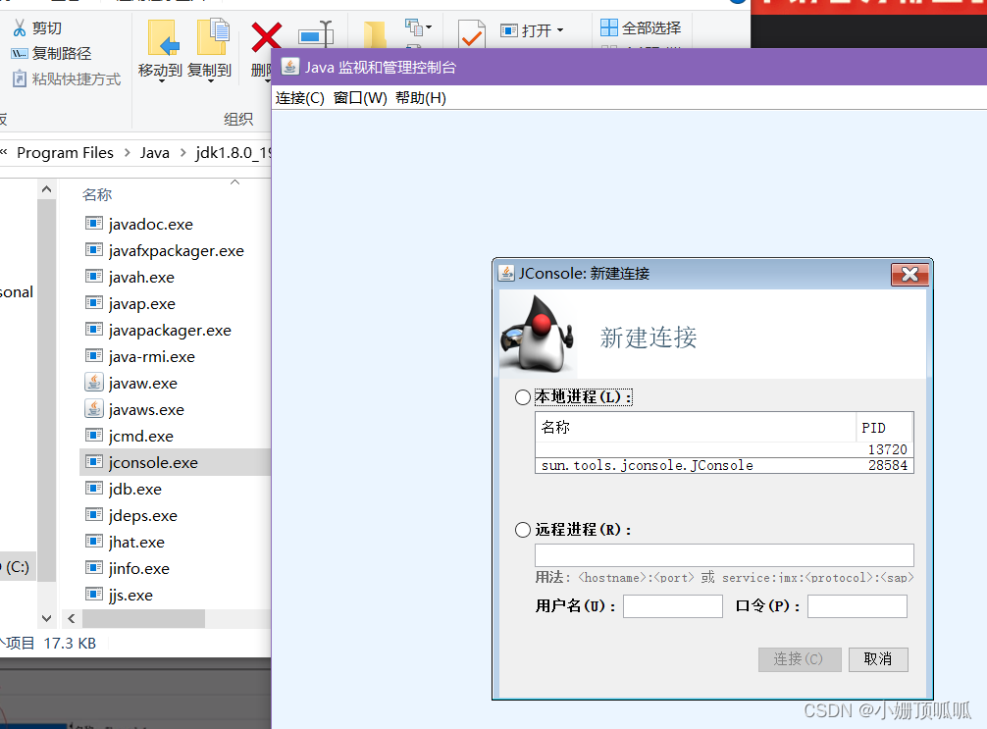The image size is (987, 729).
Task: Click the Java icon in JConsole dialog title
Action: point(506,273)
